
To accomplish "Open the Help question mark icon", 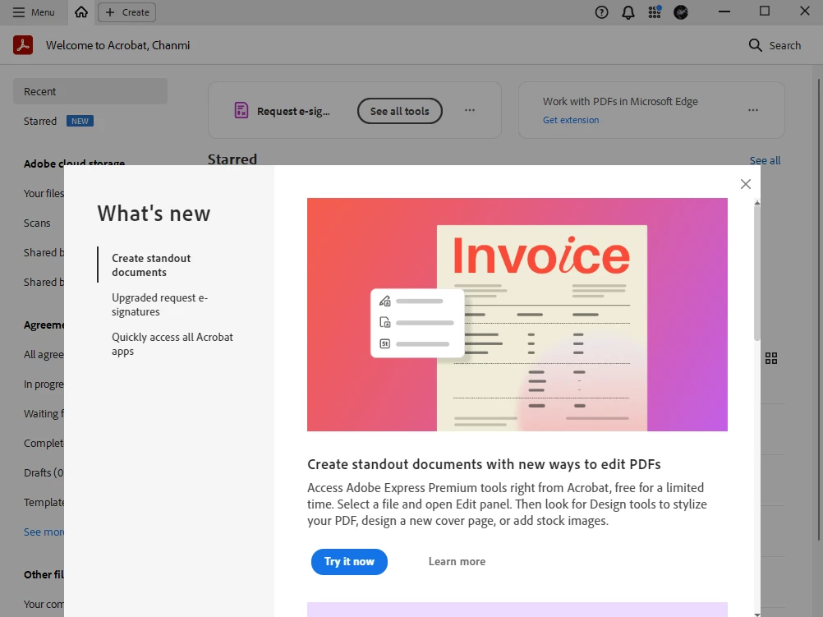I will coord(601,12).
